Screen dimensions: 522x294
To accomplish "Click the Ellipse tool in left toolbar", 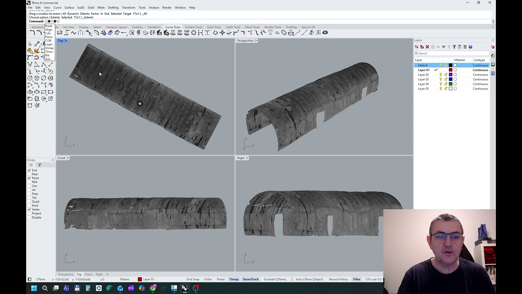I will tap(30, 92).
